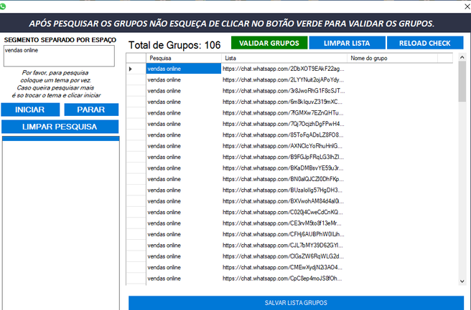Sort by the Pesquisa column header
Image resolution: width=471 pixels, height=310 pixels.
click(x=184, y=58)
